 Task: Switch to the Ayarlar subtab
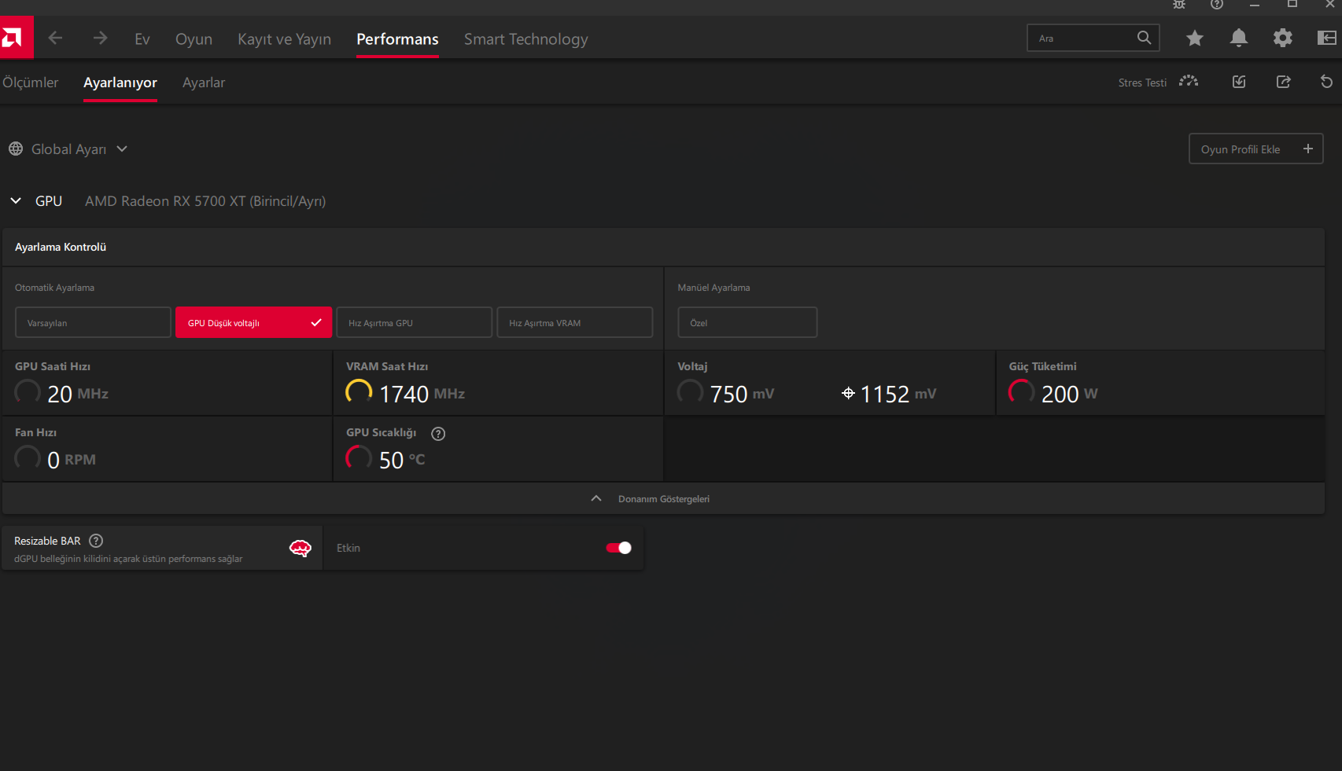pyautogui.click(x=204, y=83)
